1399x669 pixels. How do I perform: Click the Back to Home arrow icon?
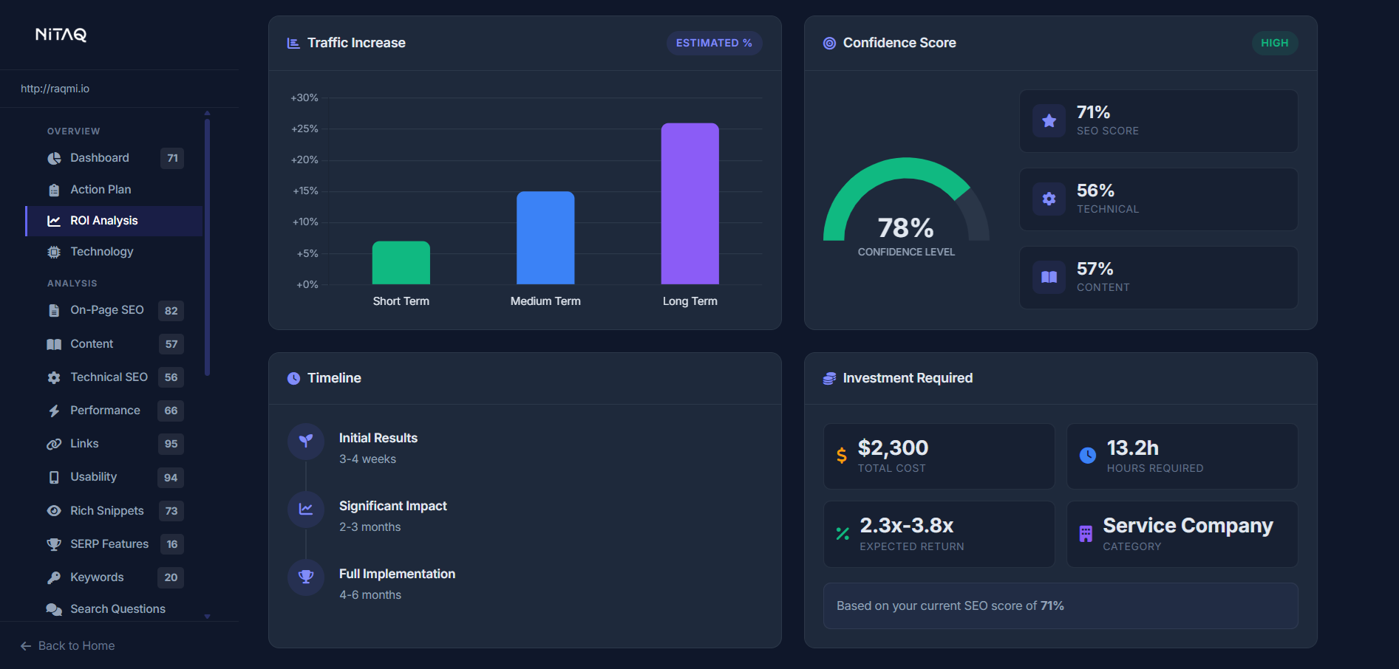[26, 646]
